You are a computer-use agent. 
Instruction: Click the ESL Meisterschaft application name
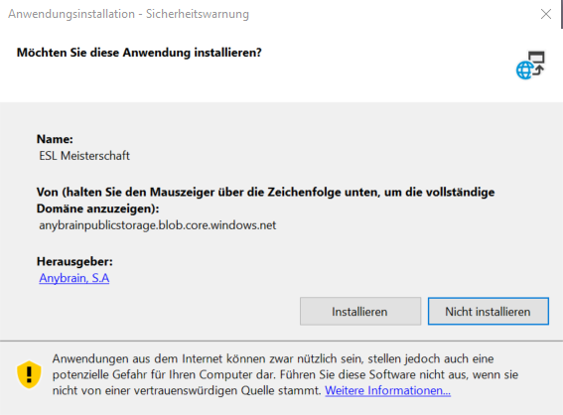[84, 156]
